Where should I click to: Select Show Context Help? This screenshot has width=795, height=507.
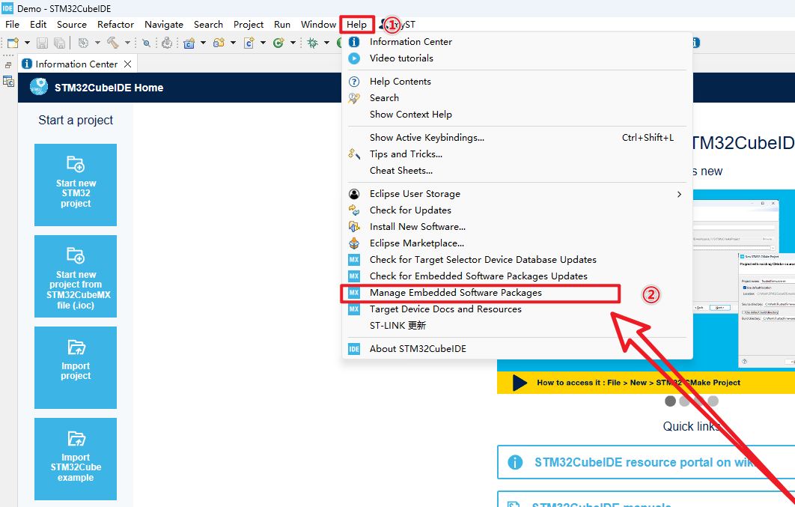pos(517,115)
